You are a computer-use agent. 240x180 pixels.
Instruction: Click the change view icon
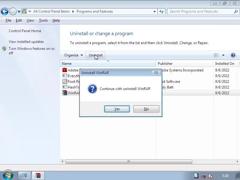[x=216, y=55]
